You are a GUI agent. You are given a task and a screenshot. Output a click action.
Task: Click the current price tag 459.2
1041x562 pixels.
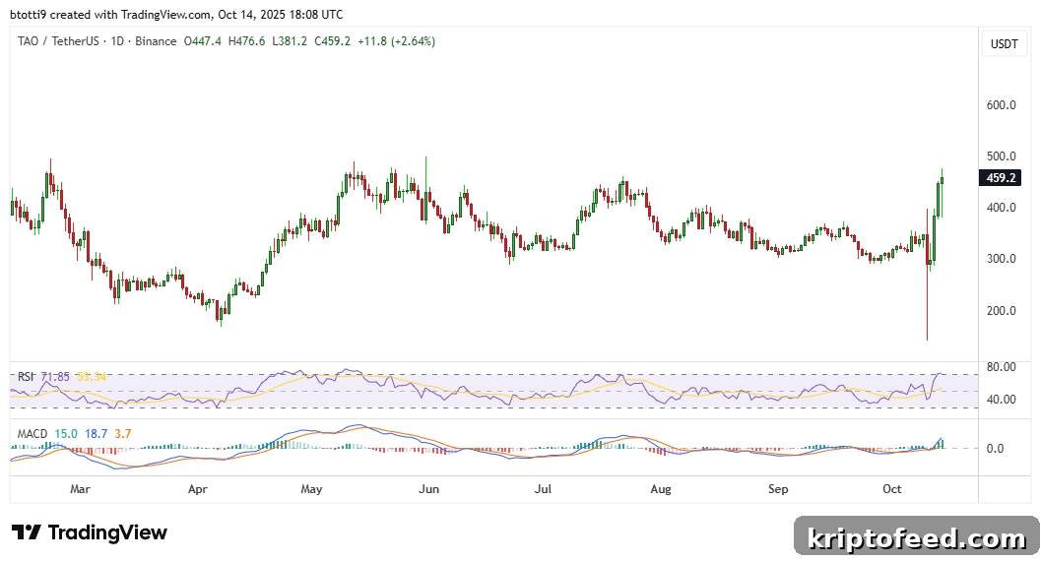pyautogui.click(x=1001, y=178)
